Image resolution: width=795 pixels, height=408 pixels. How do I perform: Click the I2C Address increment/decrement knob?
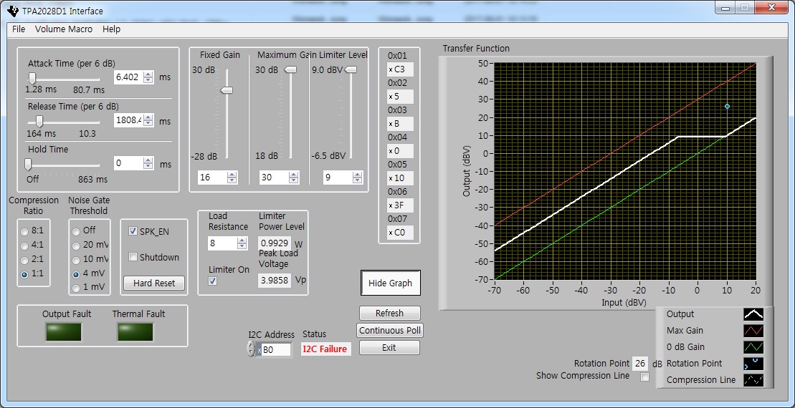point(252,349)
